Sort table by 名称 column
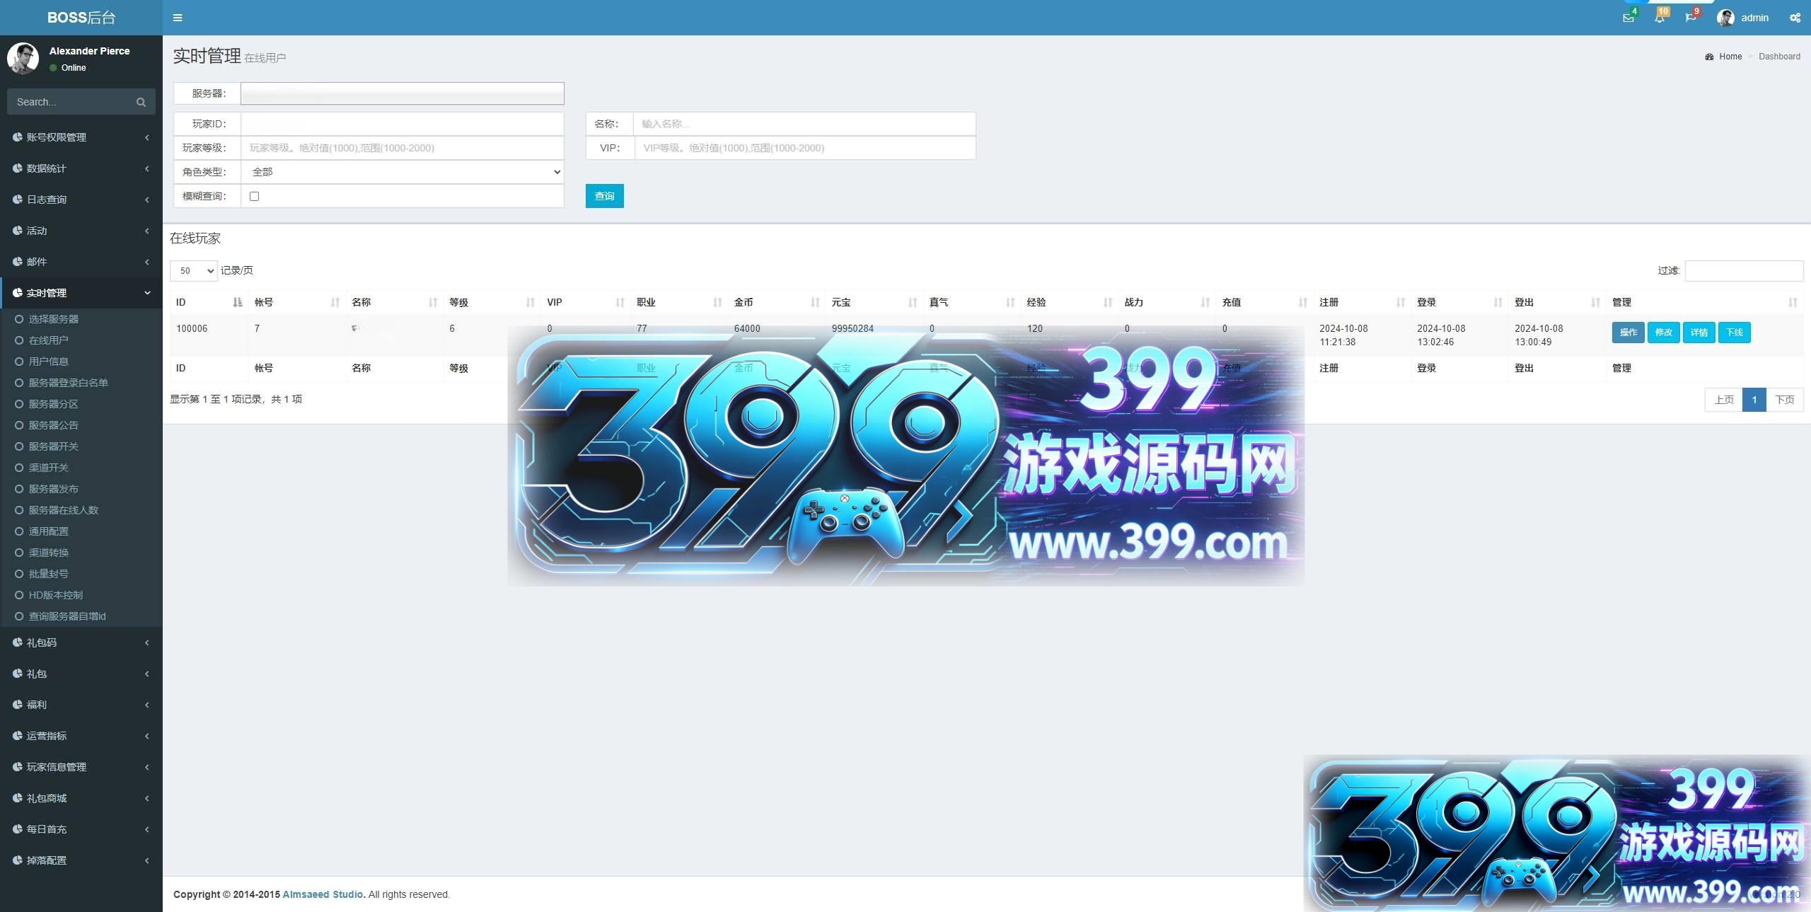 point(395,302)
